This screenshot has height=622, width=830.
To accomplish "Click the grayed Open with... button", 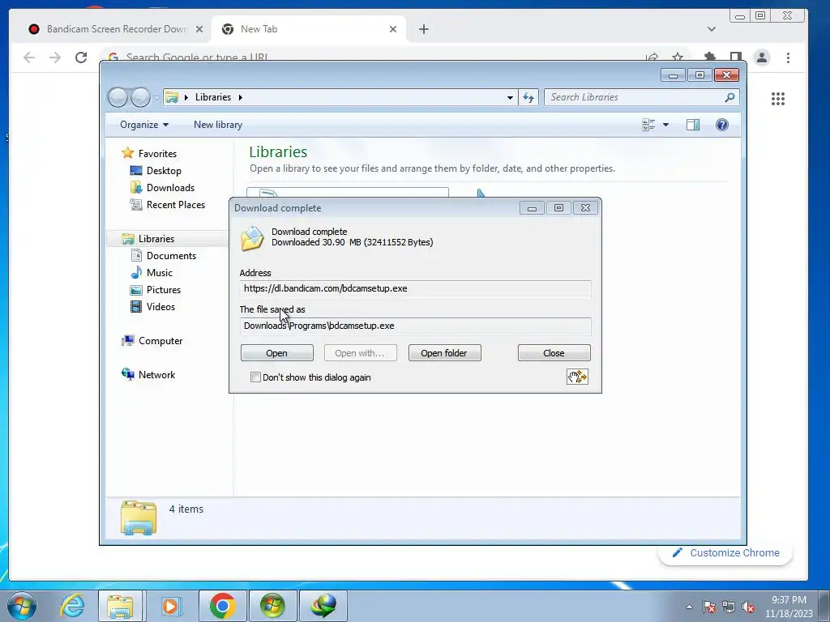I will pos(361,353).
